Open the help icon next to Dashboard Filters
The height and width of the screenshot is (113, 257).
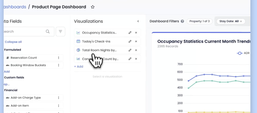point(182,21)
